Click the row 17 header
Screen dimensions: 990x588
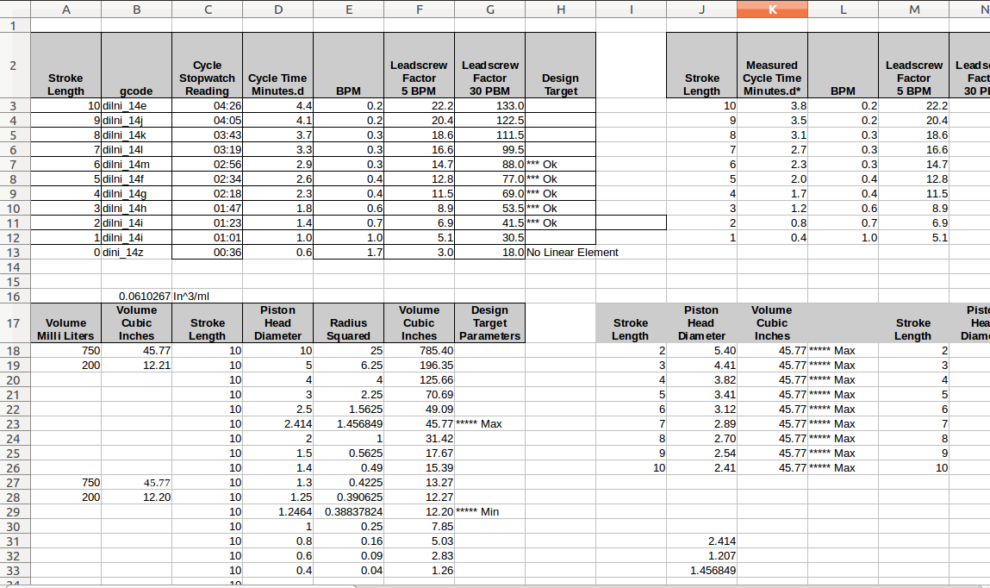pyautogui.click(x=15, y=323)
